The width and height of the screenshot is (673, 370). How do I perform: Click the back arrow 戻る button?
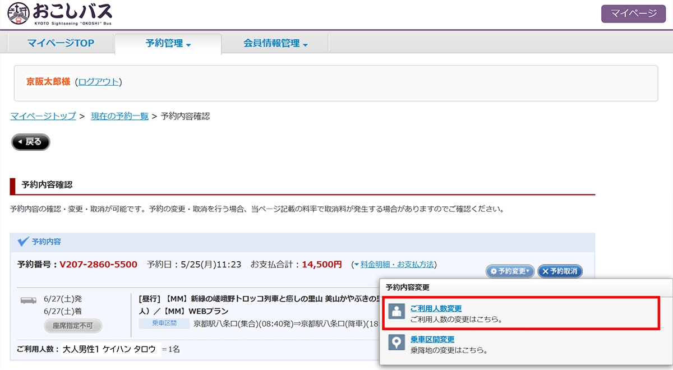coord(31,142)
